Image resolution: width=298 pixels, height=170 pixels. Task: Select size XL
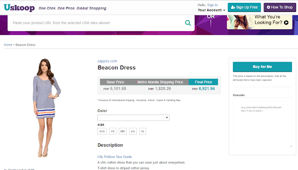tap(142, 131)
